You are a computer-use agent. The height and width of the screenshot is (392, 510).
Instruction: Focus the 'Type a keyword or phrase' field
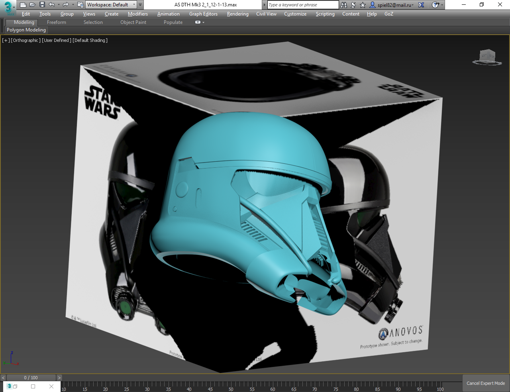[x=303, y=5]
